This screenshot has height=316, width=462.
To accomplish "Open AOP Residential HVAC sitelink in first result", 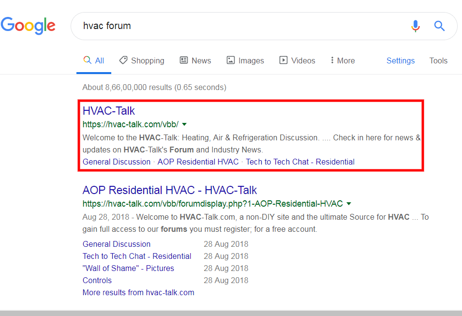I will (198, 162).
